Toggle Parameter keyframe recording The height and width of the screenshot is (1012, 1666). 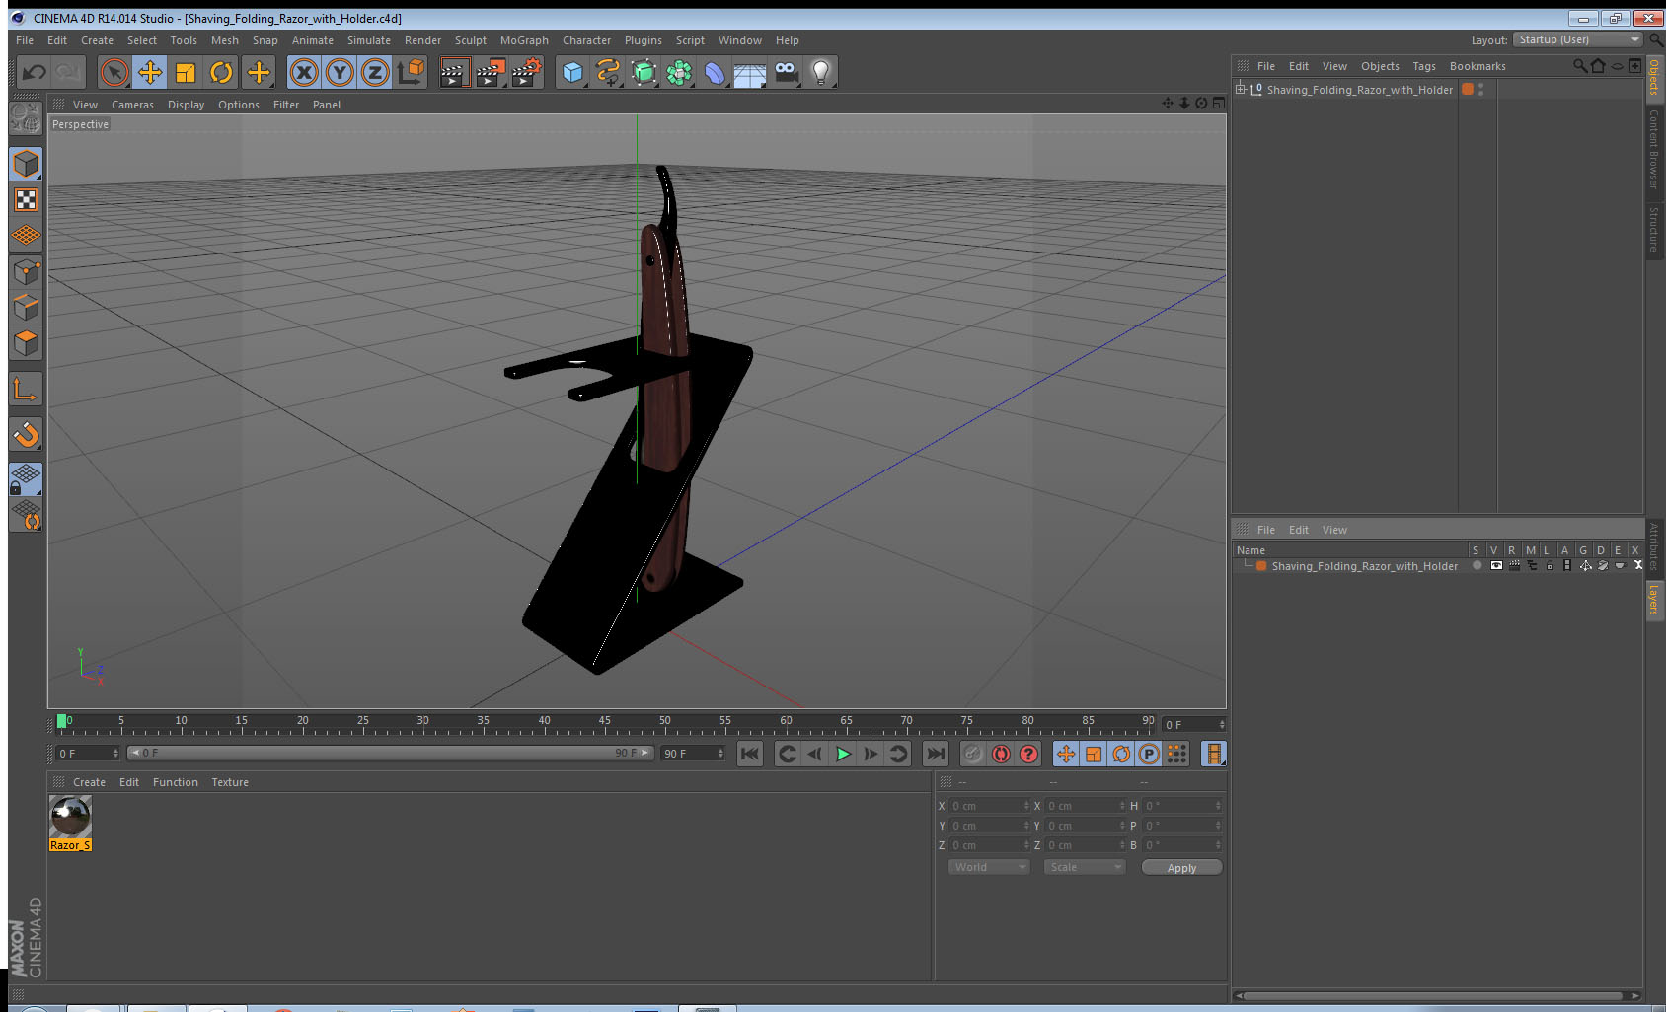1149,754
